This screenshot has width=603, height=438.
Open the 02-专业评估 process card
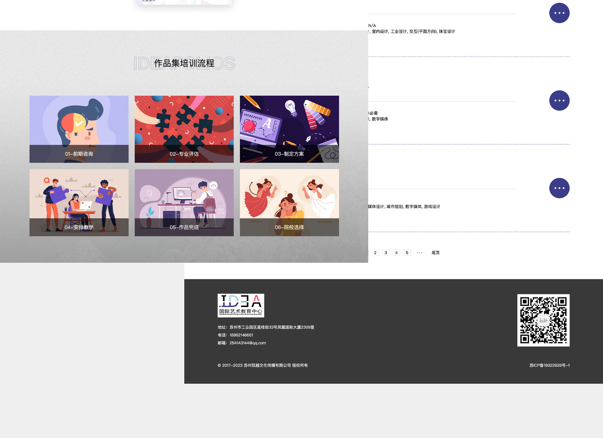pyautogui.click(x=184, y=129)
